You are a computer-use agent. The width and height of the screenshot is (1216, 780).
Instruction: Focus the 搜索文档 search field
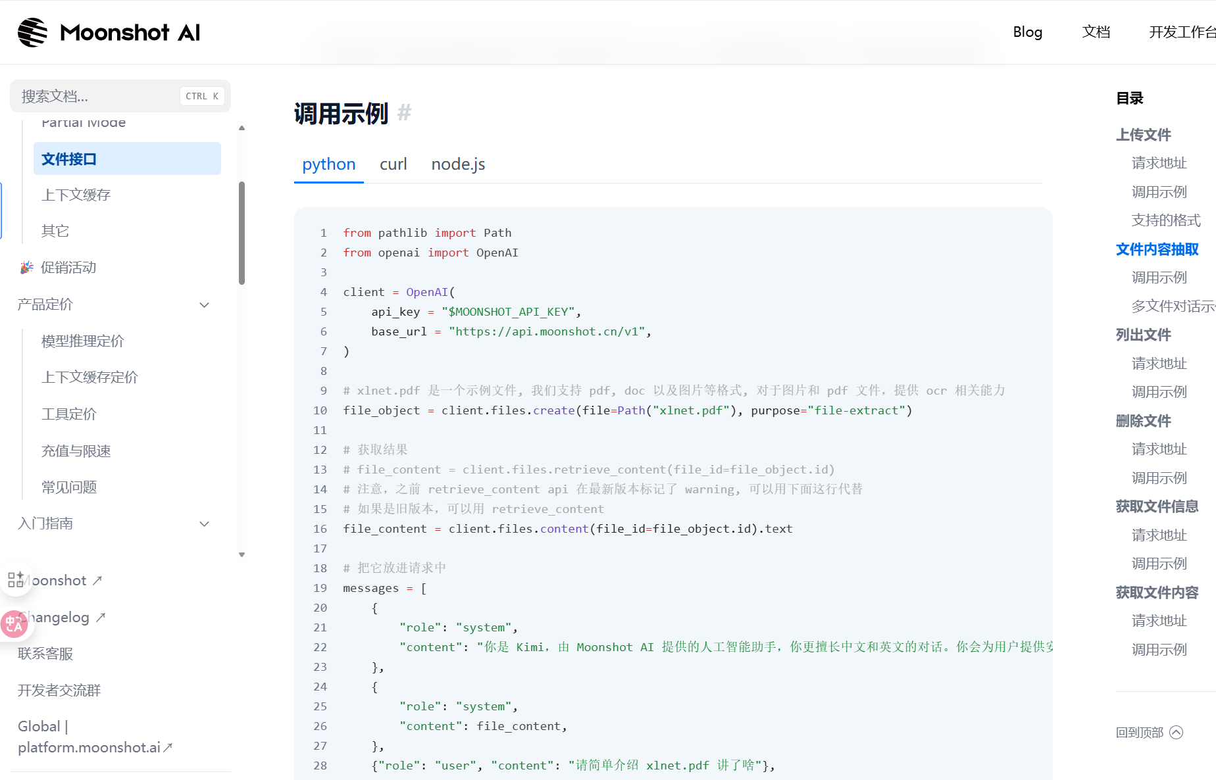click(120, 96)
